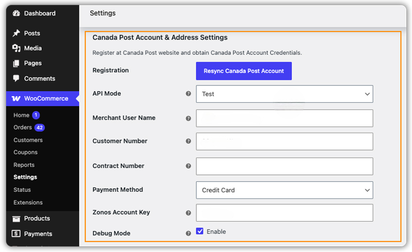Image resolution: width=412 pixels, height=252 pixels.
Task: Click the Enable label beside Debug Mode checkbox
Action: point(216,231)
